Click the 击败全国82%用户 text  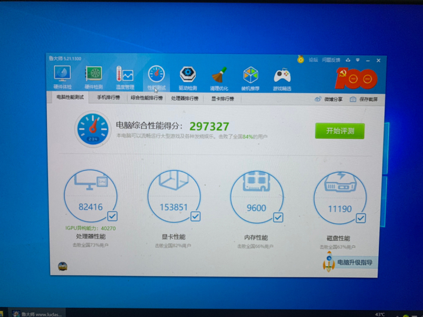click(173, 245)
